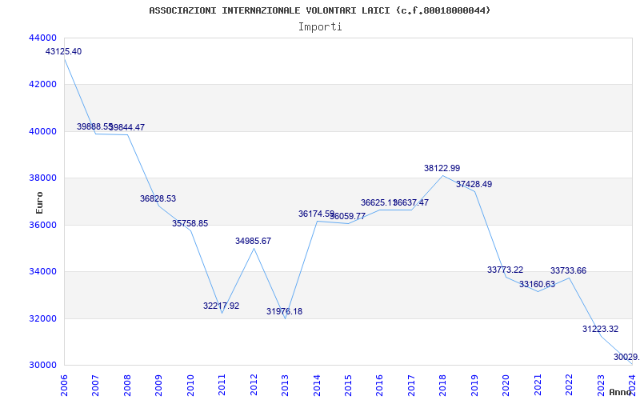Select data label 31976.18
The height and width of the screenshot is (400, 640).
click(x=285, y=311)
